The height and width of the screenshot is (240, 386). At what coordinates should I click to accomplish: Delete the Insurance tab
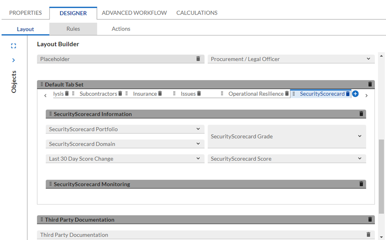pyautogui.click(x=160, y=93)
